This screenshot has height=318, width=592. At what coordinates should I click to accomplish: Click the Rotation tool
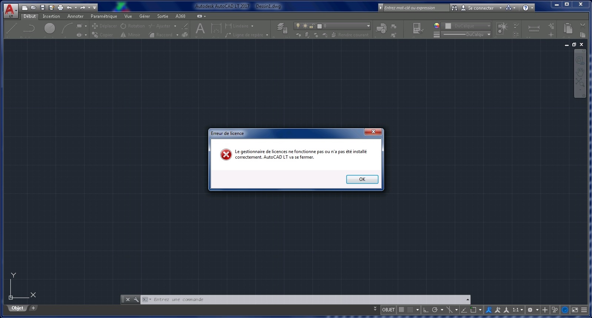pyautogui.click(x=133, y=26)
